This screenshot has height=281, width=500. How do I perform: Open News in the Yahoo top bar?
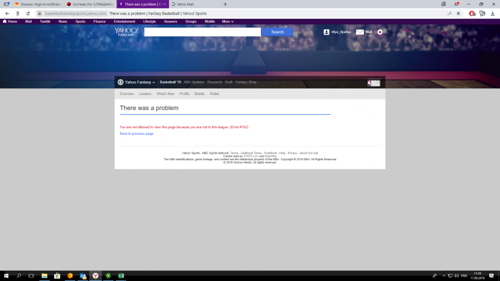[x=63, y=21]
